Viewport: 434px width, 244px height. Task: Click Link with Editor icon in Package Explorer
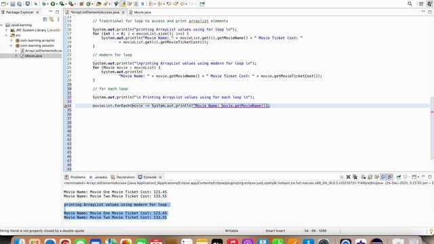pyautogui.click(x=52, y=20)
